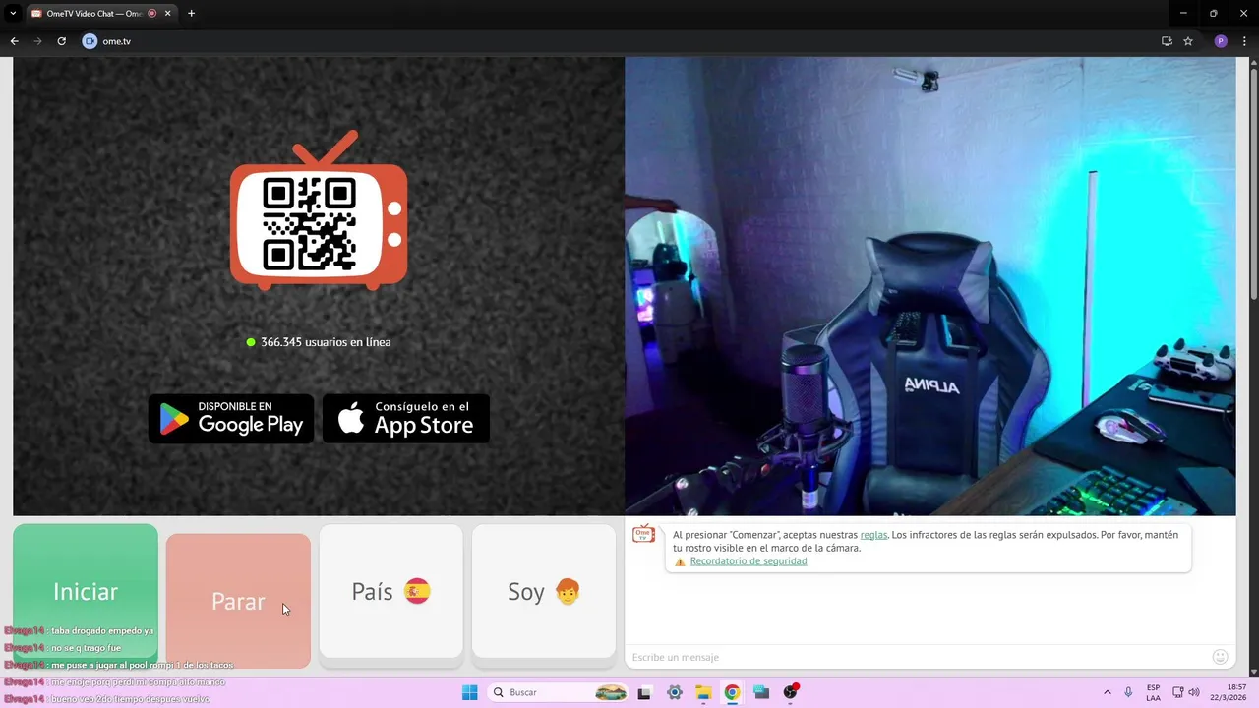Open File Explorer from taskbar
The image size is (1259, 708).
point(703,692)
